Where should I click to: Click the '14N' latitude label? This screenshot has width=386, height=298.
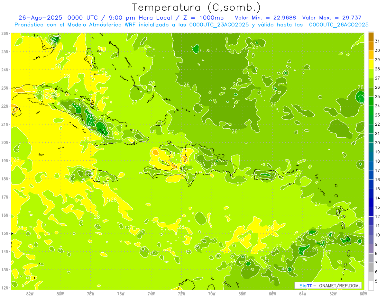tap(5, 251)
